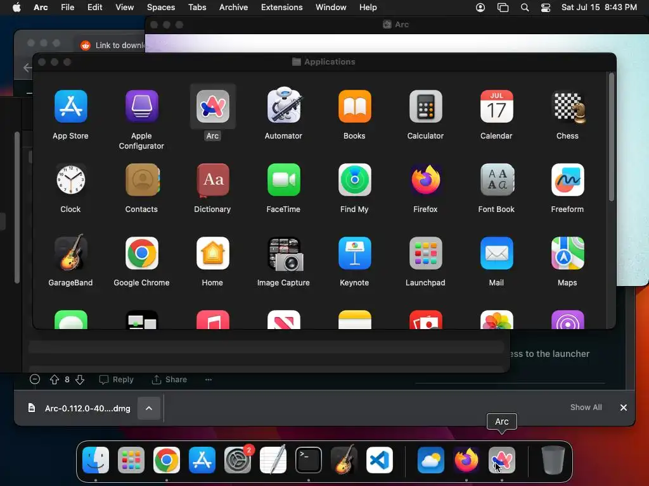This screenshot has width=649, height=486.
Task: Open the Mail app icon
Action: coord(497,253)
